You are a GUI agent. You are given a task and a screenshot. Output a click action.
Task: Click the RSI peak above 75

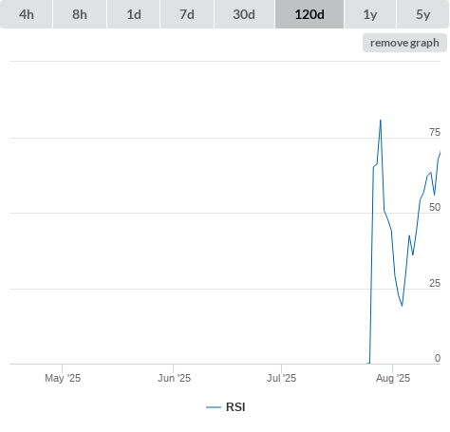pos(381,121)
